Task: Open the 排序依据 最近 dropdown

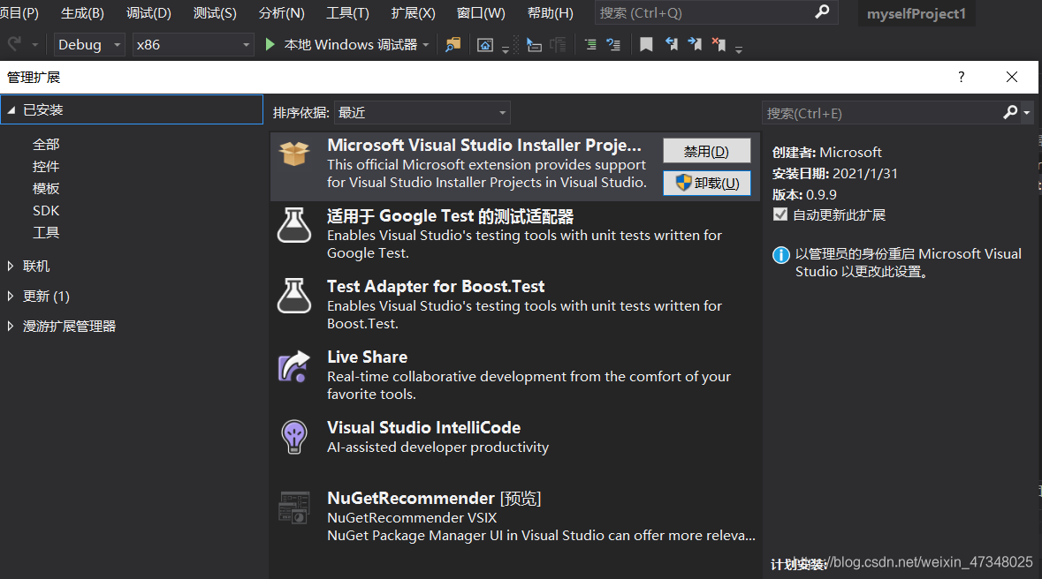Action: pyautogui.click(x=422, y=113)
